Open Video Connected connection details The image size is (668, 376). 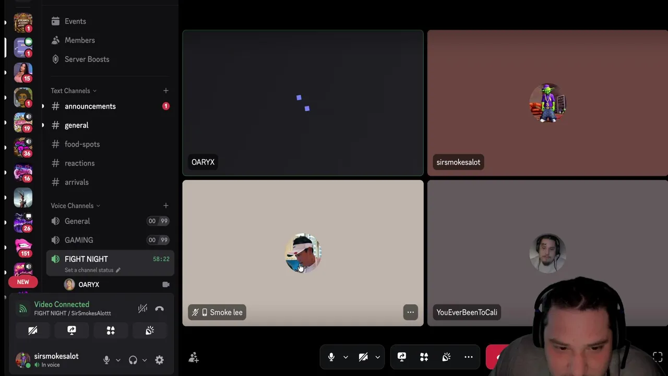pos(62,304)
